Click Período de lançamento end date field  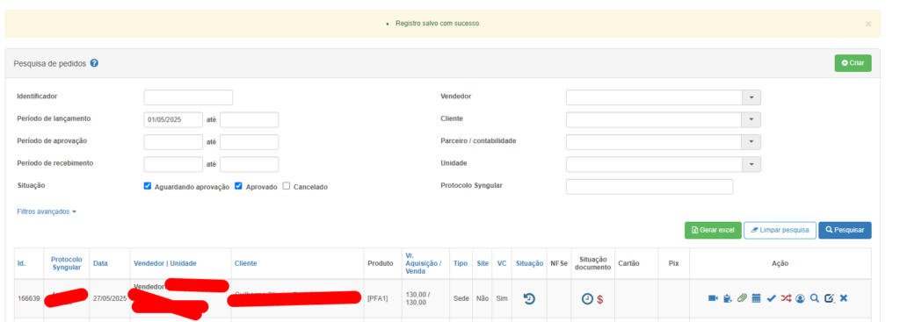pyautogui.click(x=249, y=119)
